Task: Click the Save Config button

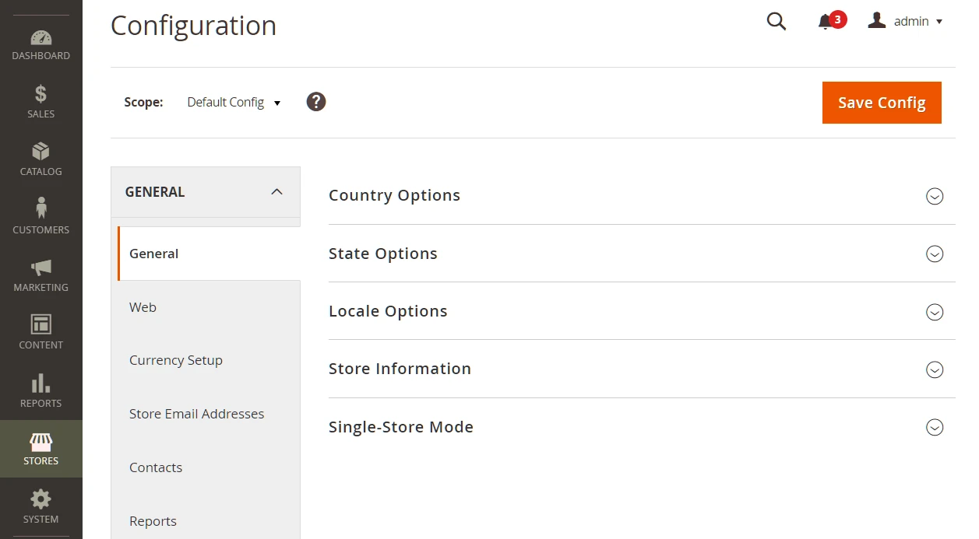Action: click(x=881, y=103)
